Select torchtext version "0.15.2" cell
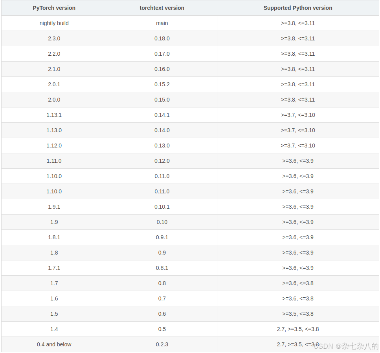This screenshot has height=353, width=380. tap(162, 84)
